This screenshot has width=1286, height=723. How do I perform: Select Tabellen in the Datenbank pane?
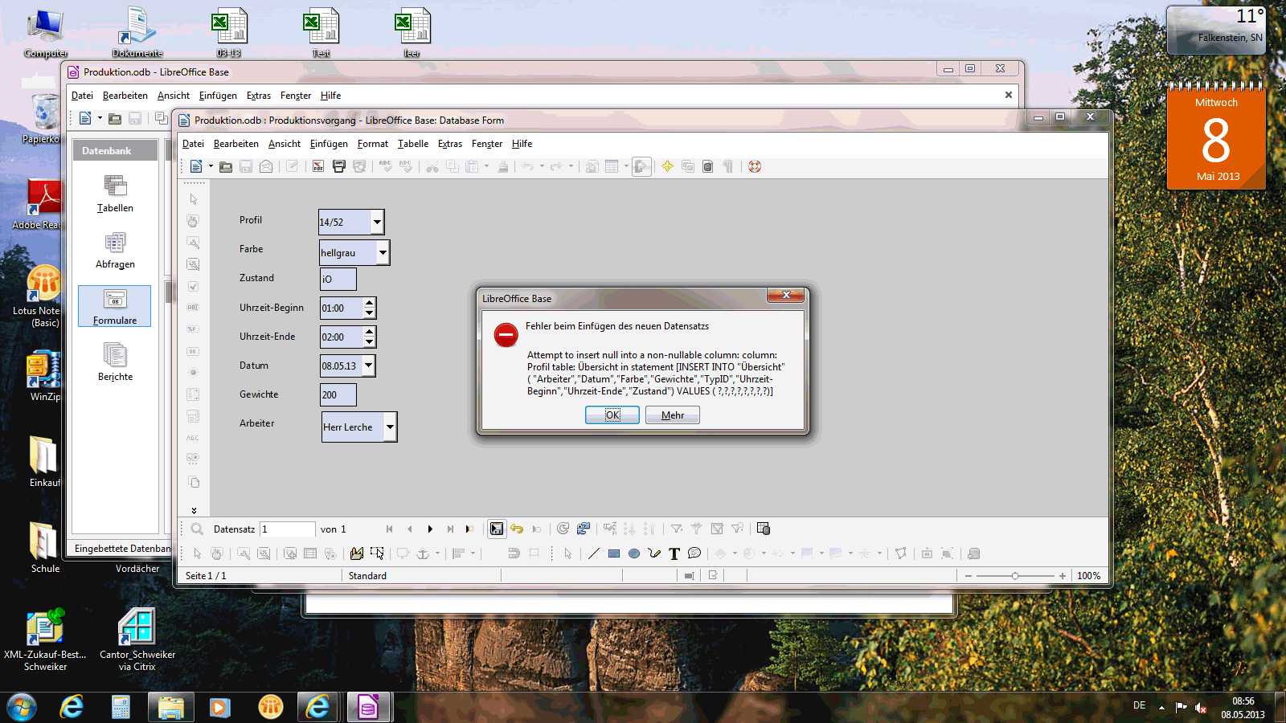[x=115, y=194]
